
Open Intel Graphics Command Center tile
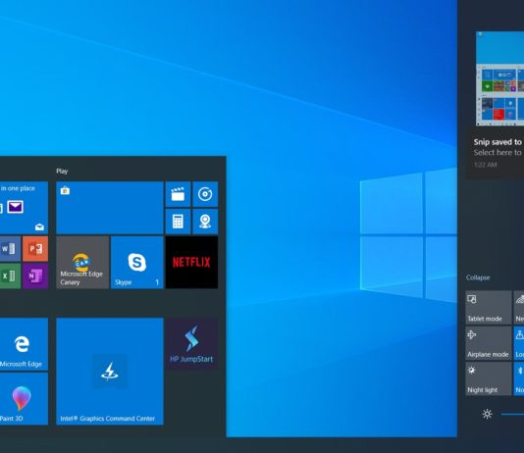click(110, 372)
